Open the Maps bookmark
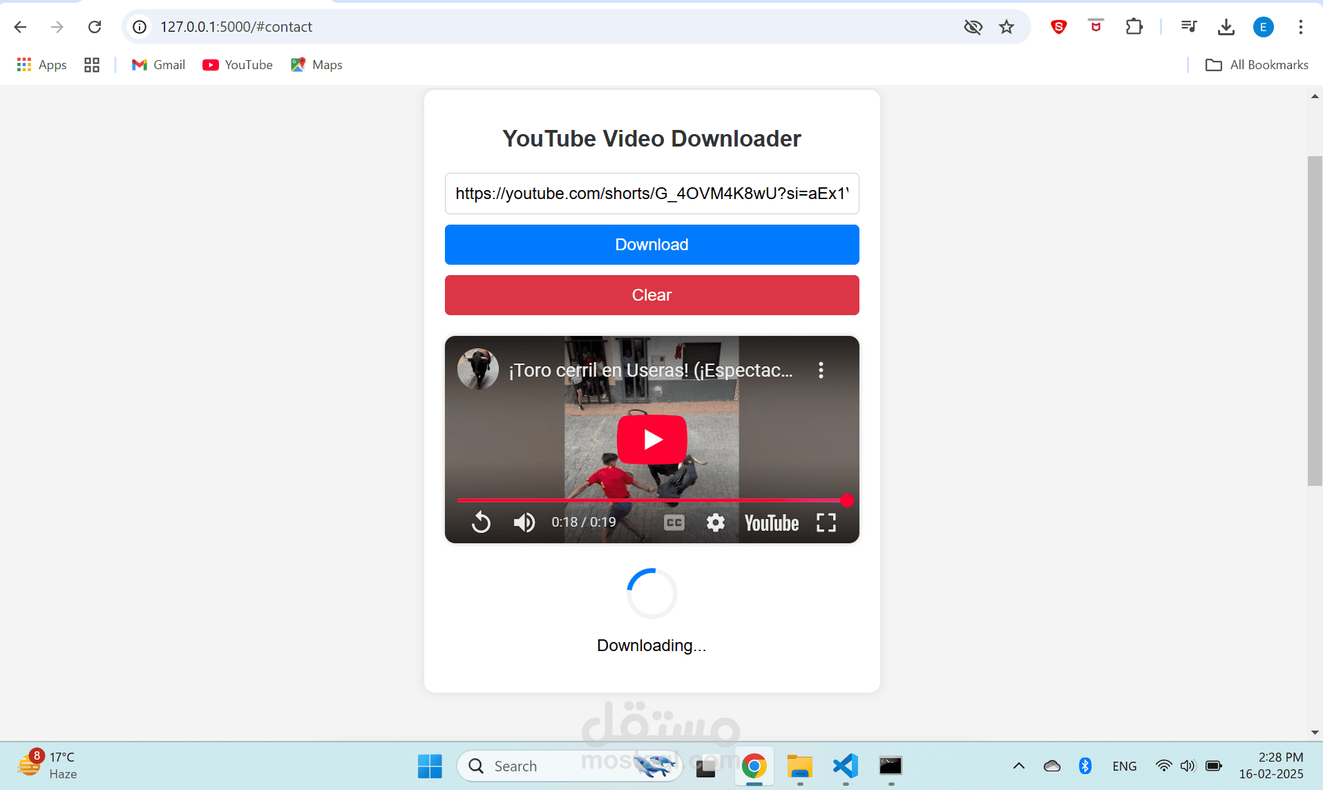The image size is (1323, 790). pyautogui.click(x=316, y=65)
